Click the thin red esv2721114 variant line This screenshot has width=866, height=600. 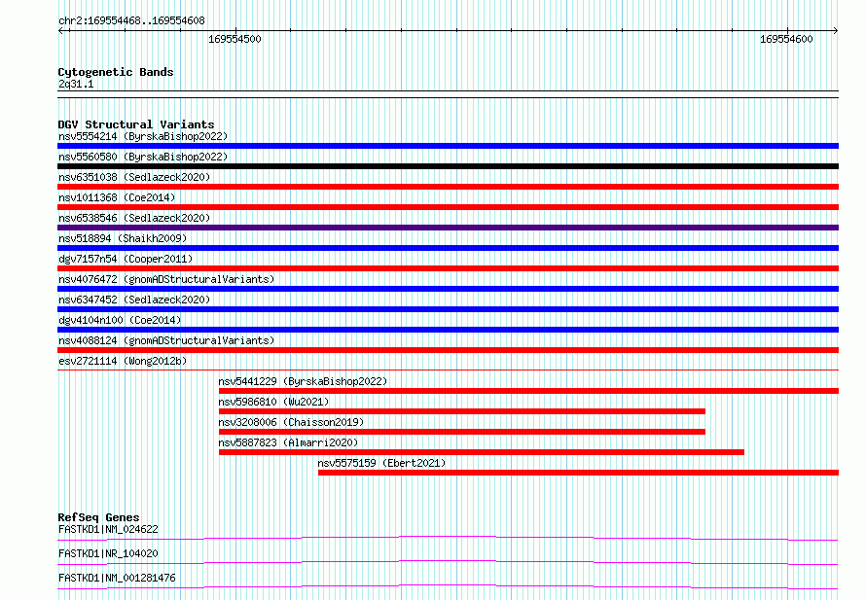[448, 370]
